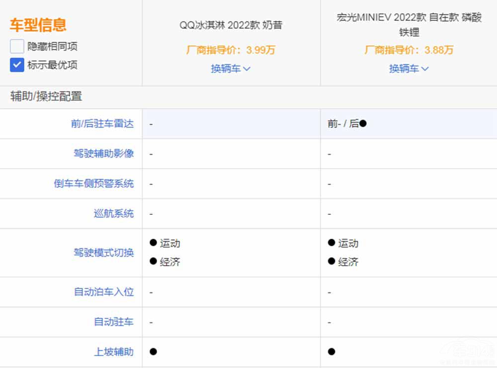The height and width of the screenshot is (368, 497).
Task: Enable the 隐藏相同项 checkbox
Action: pyautogui.click(x=17, y=47)
